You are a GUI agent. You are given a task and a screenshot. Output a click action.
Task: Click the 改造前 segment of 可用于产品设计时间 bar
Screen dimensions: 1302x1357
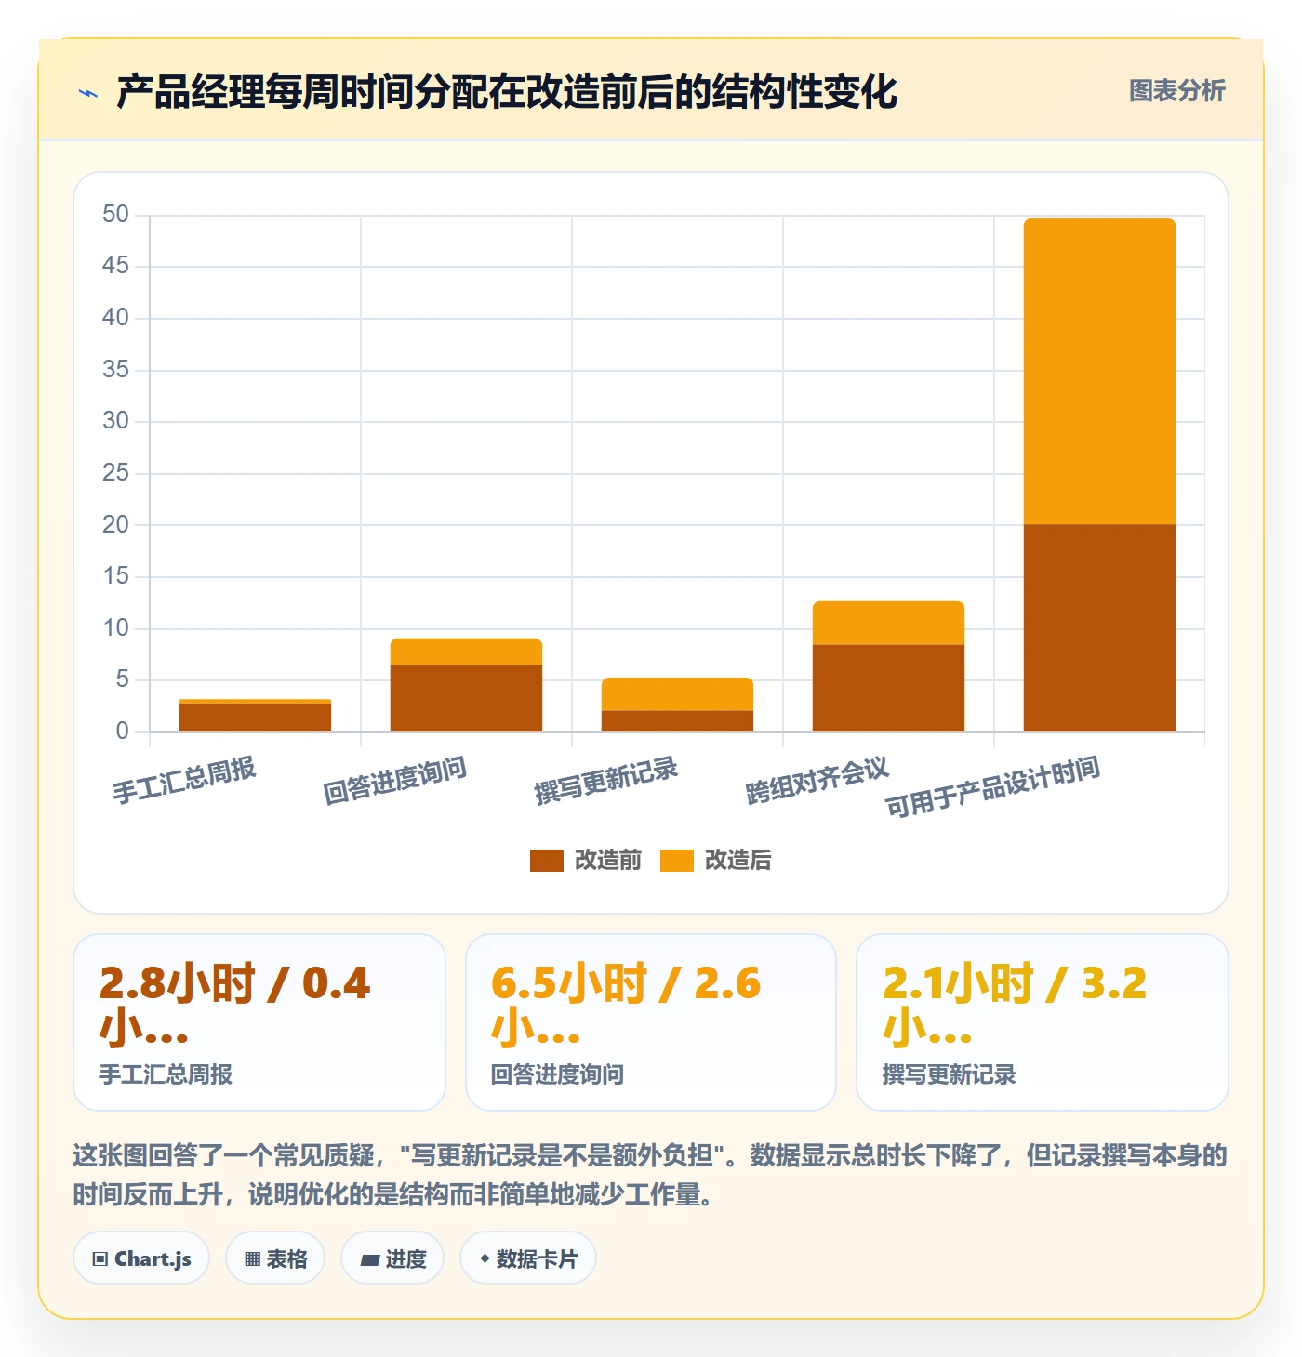(x=1099, y=628)
